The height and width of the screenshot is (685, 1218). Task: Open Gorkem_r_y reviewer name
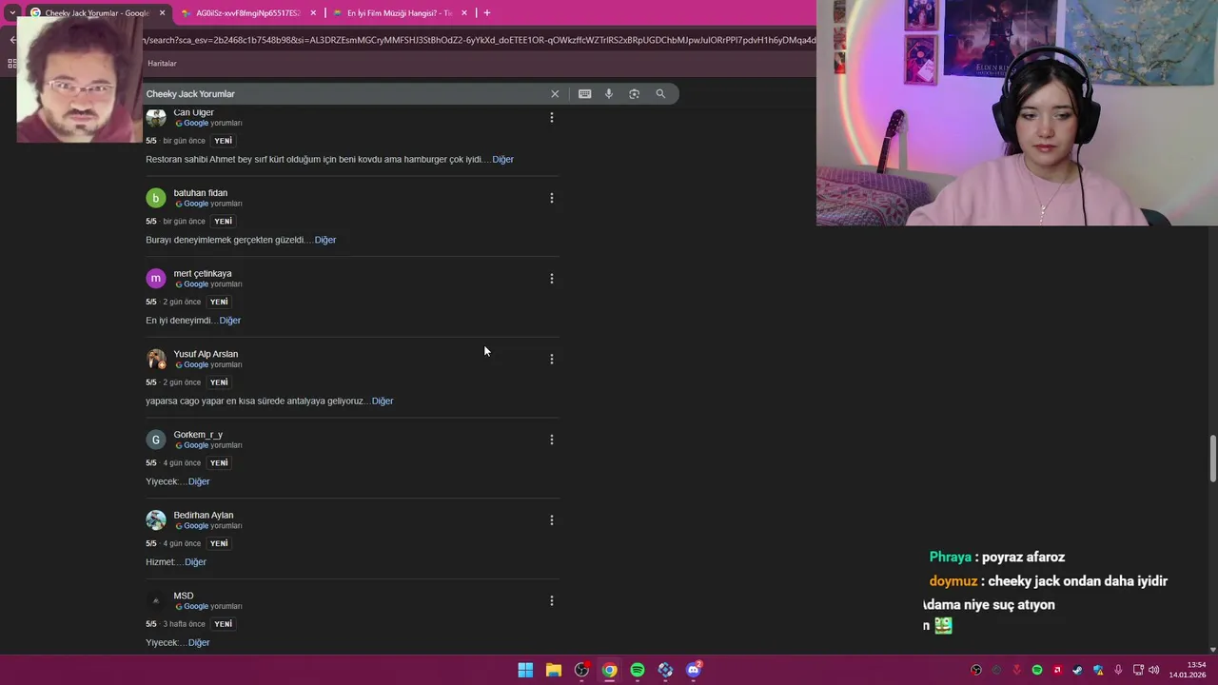coord(198,435)
